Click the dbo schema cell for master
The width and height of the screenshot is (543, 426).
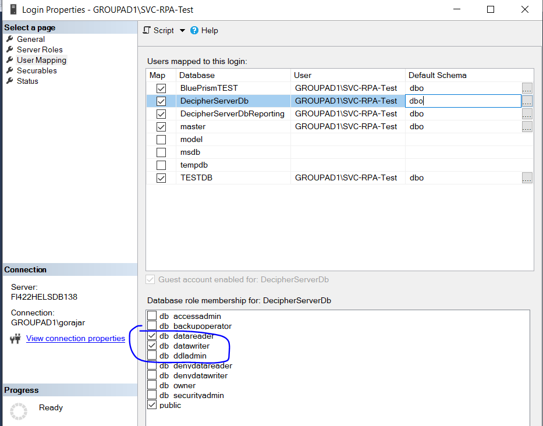[x=463, y=126]
